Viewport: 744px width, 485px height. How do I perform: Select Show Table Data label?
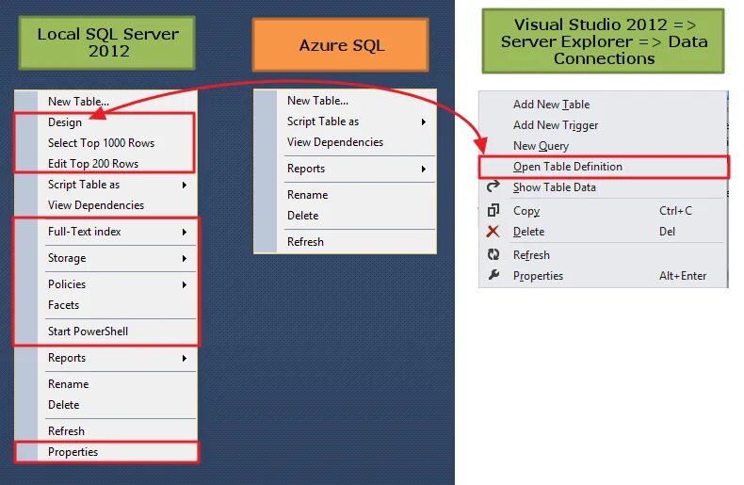554,187
